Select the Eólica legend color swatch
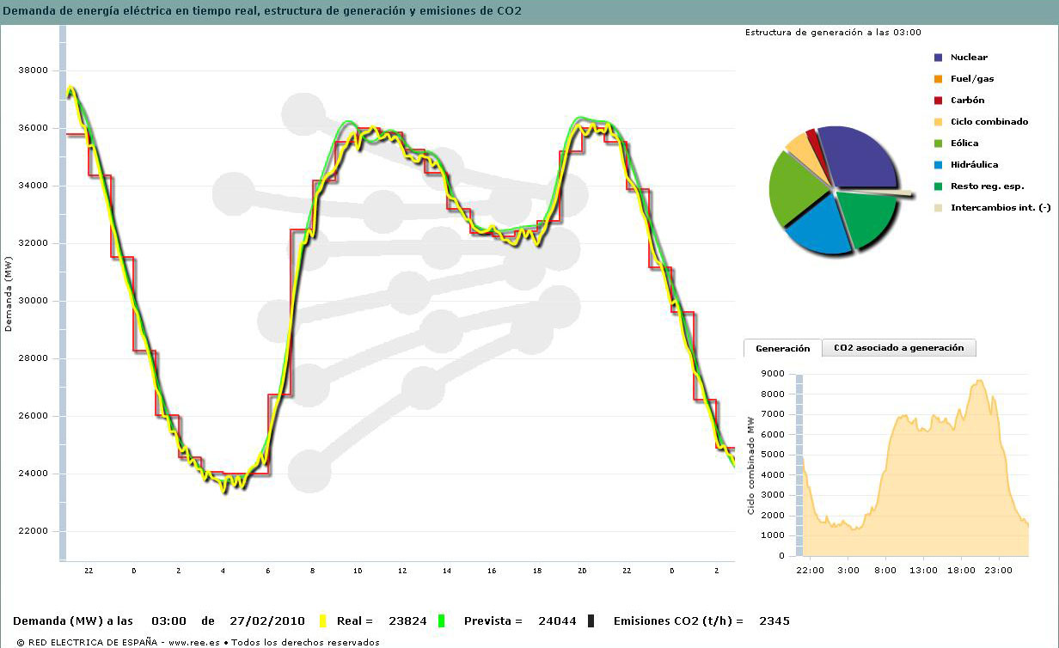Image resolution: width=1059 pixels, height=648 pixels. [939, 144]
